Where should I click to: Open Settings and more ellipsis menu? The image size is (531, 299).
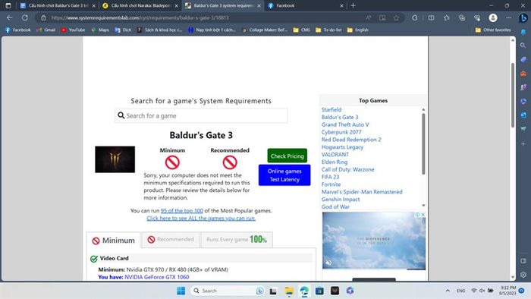[509, 17]
